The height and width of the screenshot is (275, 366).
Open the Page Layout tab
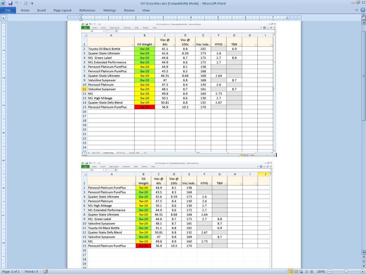(x=63, y=10)
